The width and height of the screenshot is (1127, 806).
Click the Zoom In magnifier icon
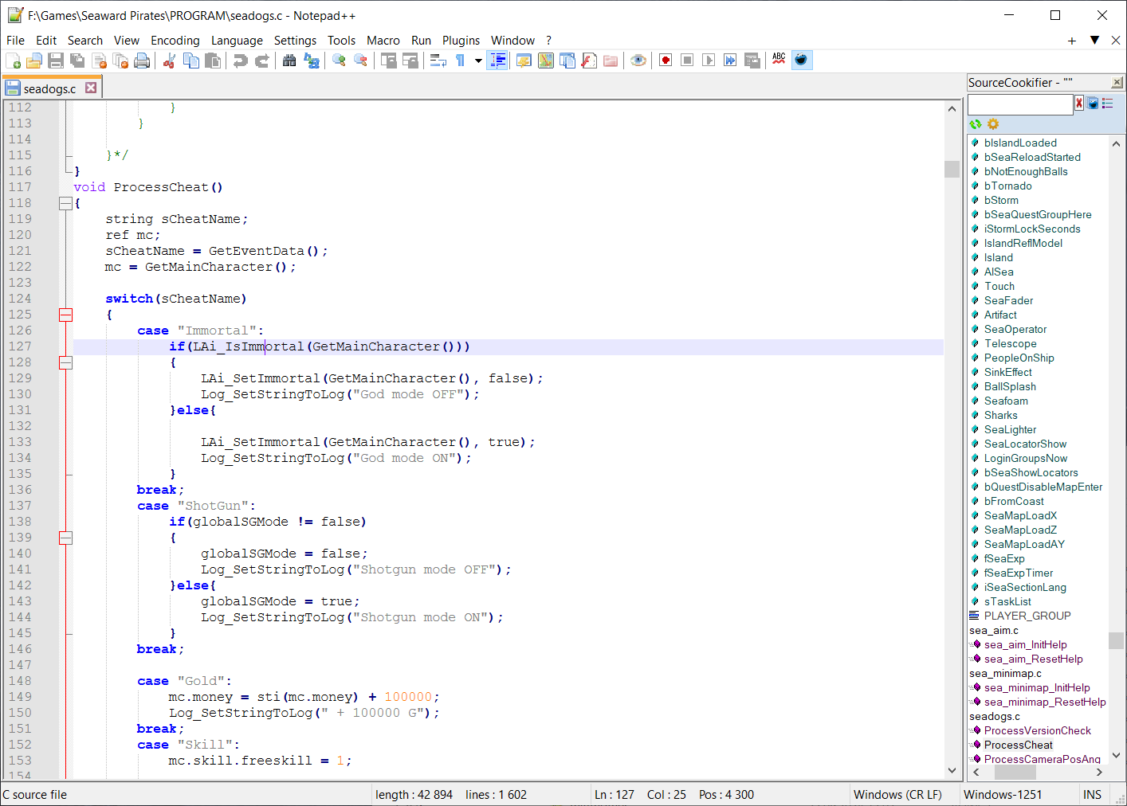pyautogui.click(x=339, y=61)
